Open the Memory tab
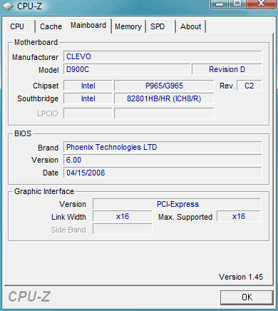Viewport: 278px width, 311px height. [x=128, y=26]
